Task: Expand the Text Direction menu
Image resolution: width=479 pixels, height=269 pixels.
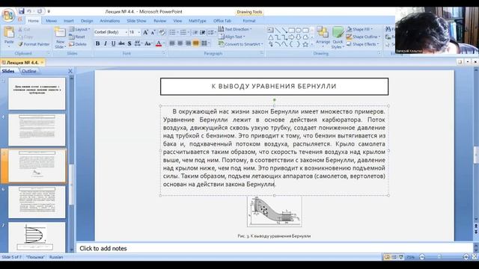Action: (x=235, y=29)
